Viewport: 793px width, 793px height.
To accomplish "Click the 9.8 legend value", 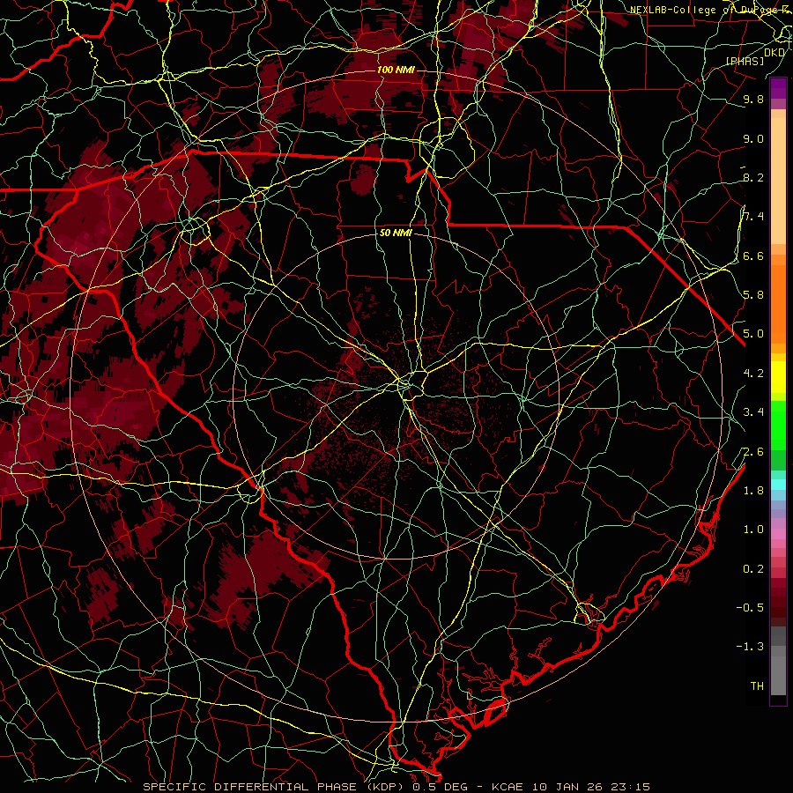I will click(x=753, y=100).
